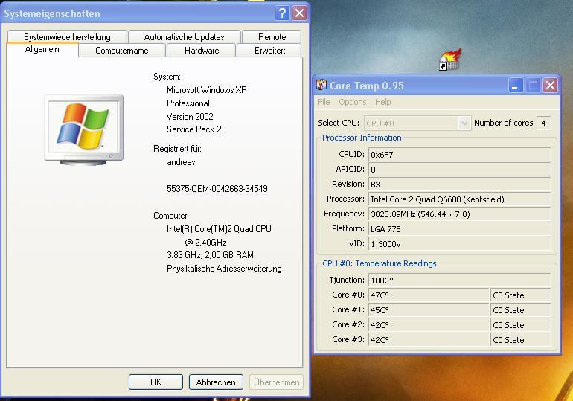The height and width of the screenshot is (401, 573).
Task: Click the Core #2 temperature field
Action: click(x=429, y=325)
